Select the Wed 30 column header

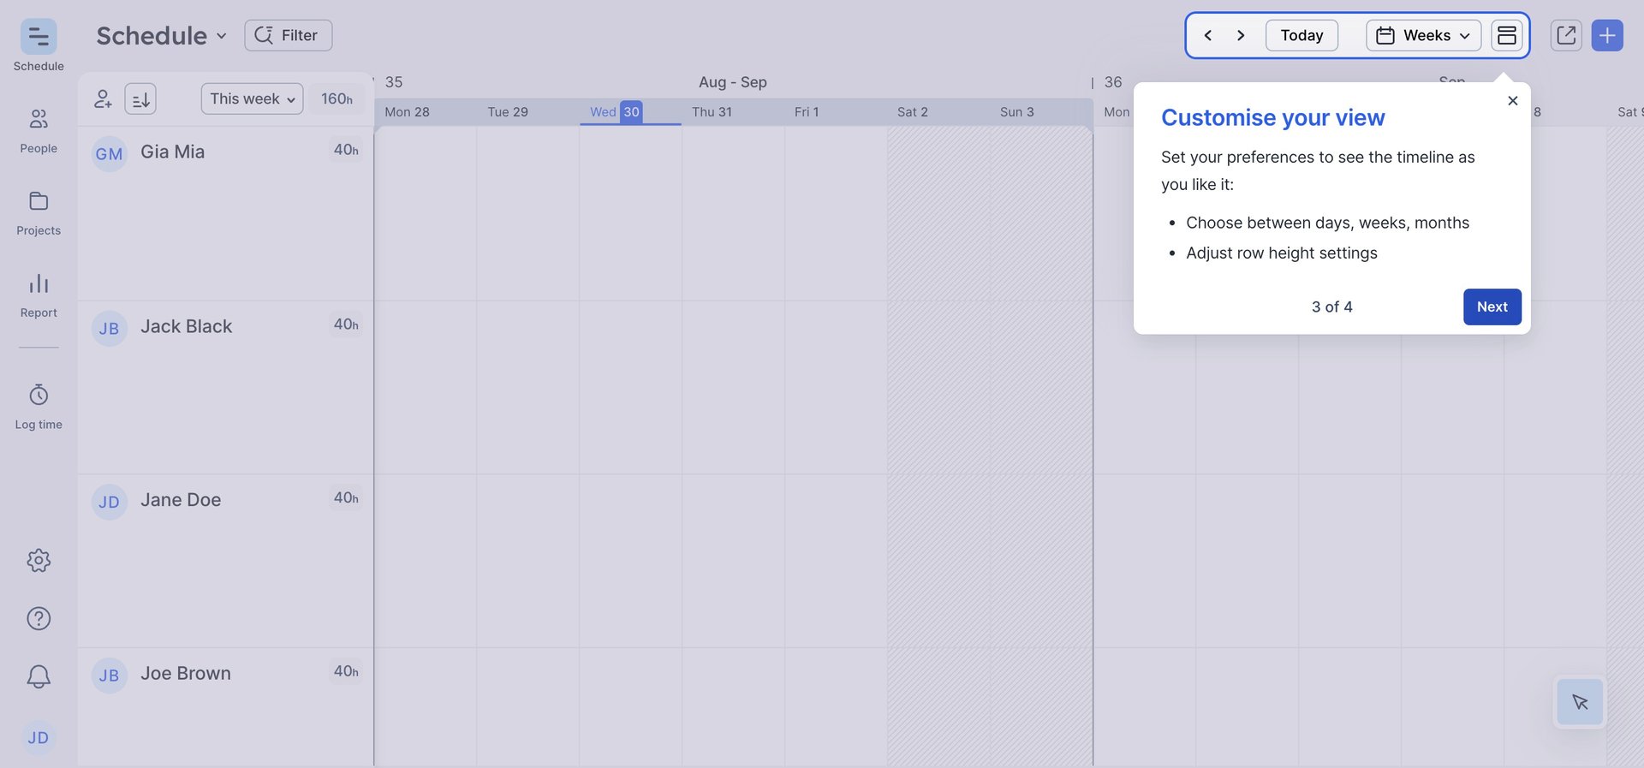click(x=616, y=112)
